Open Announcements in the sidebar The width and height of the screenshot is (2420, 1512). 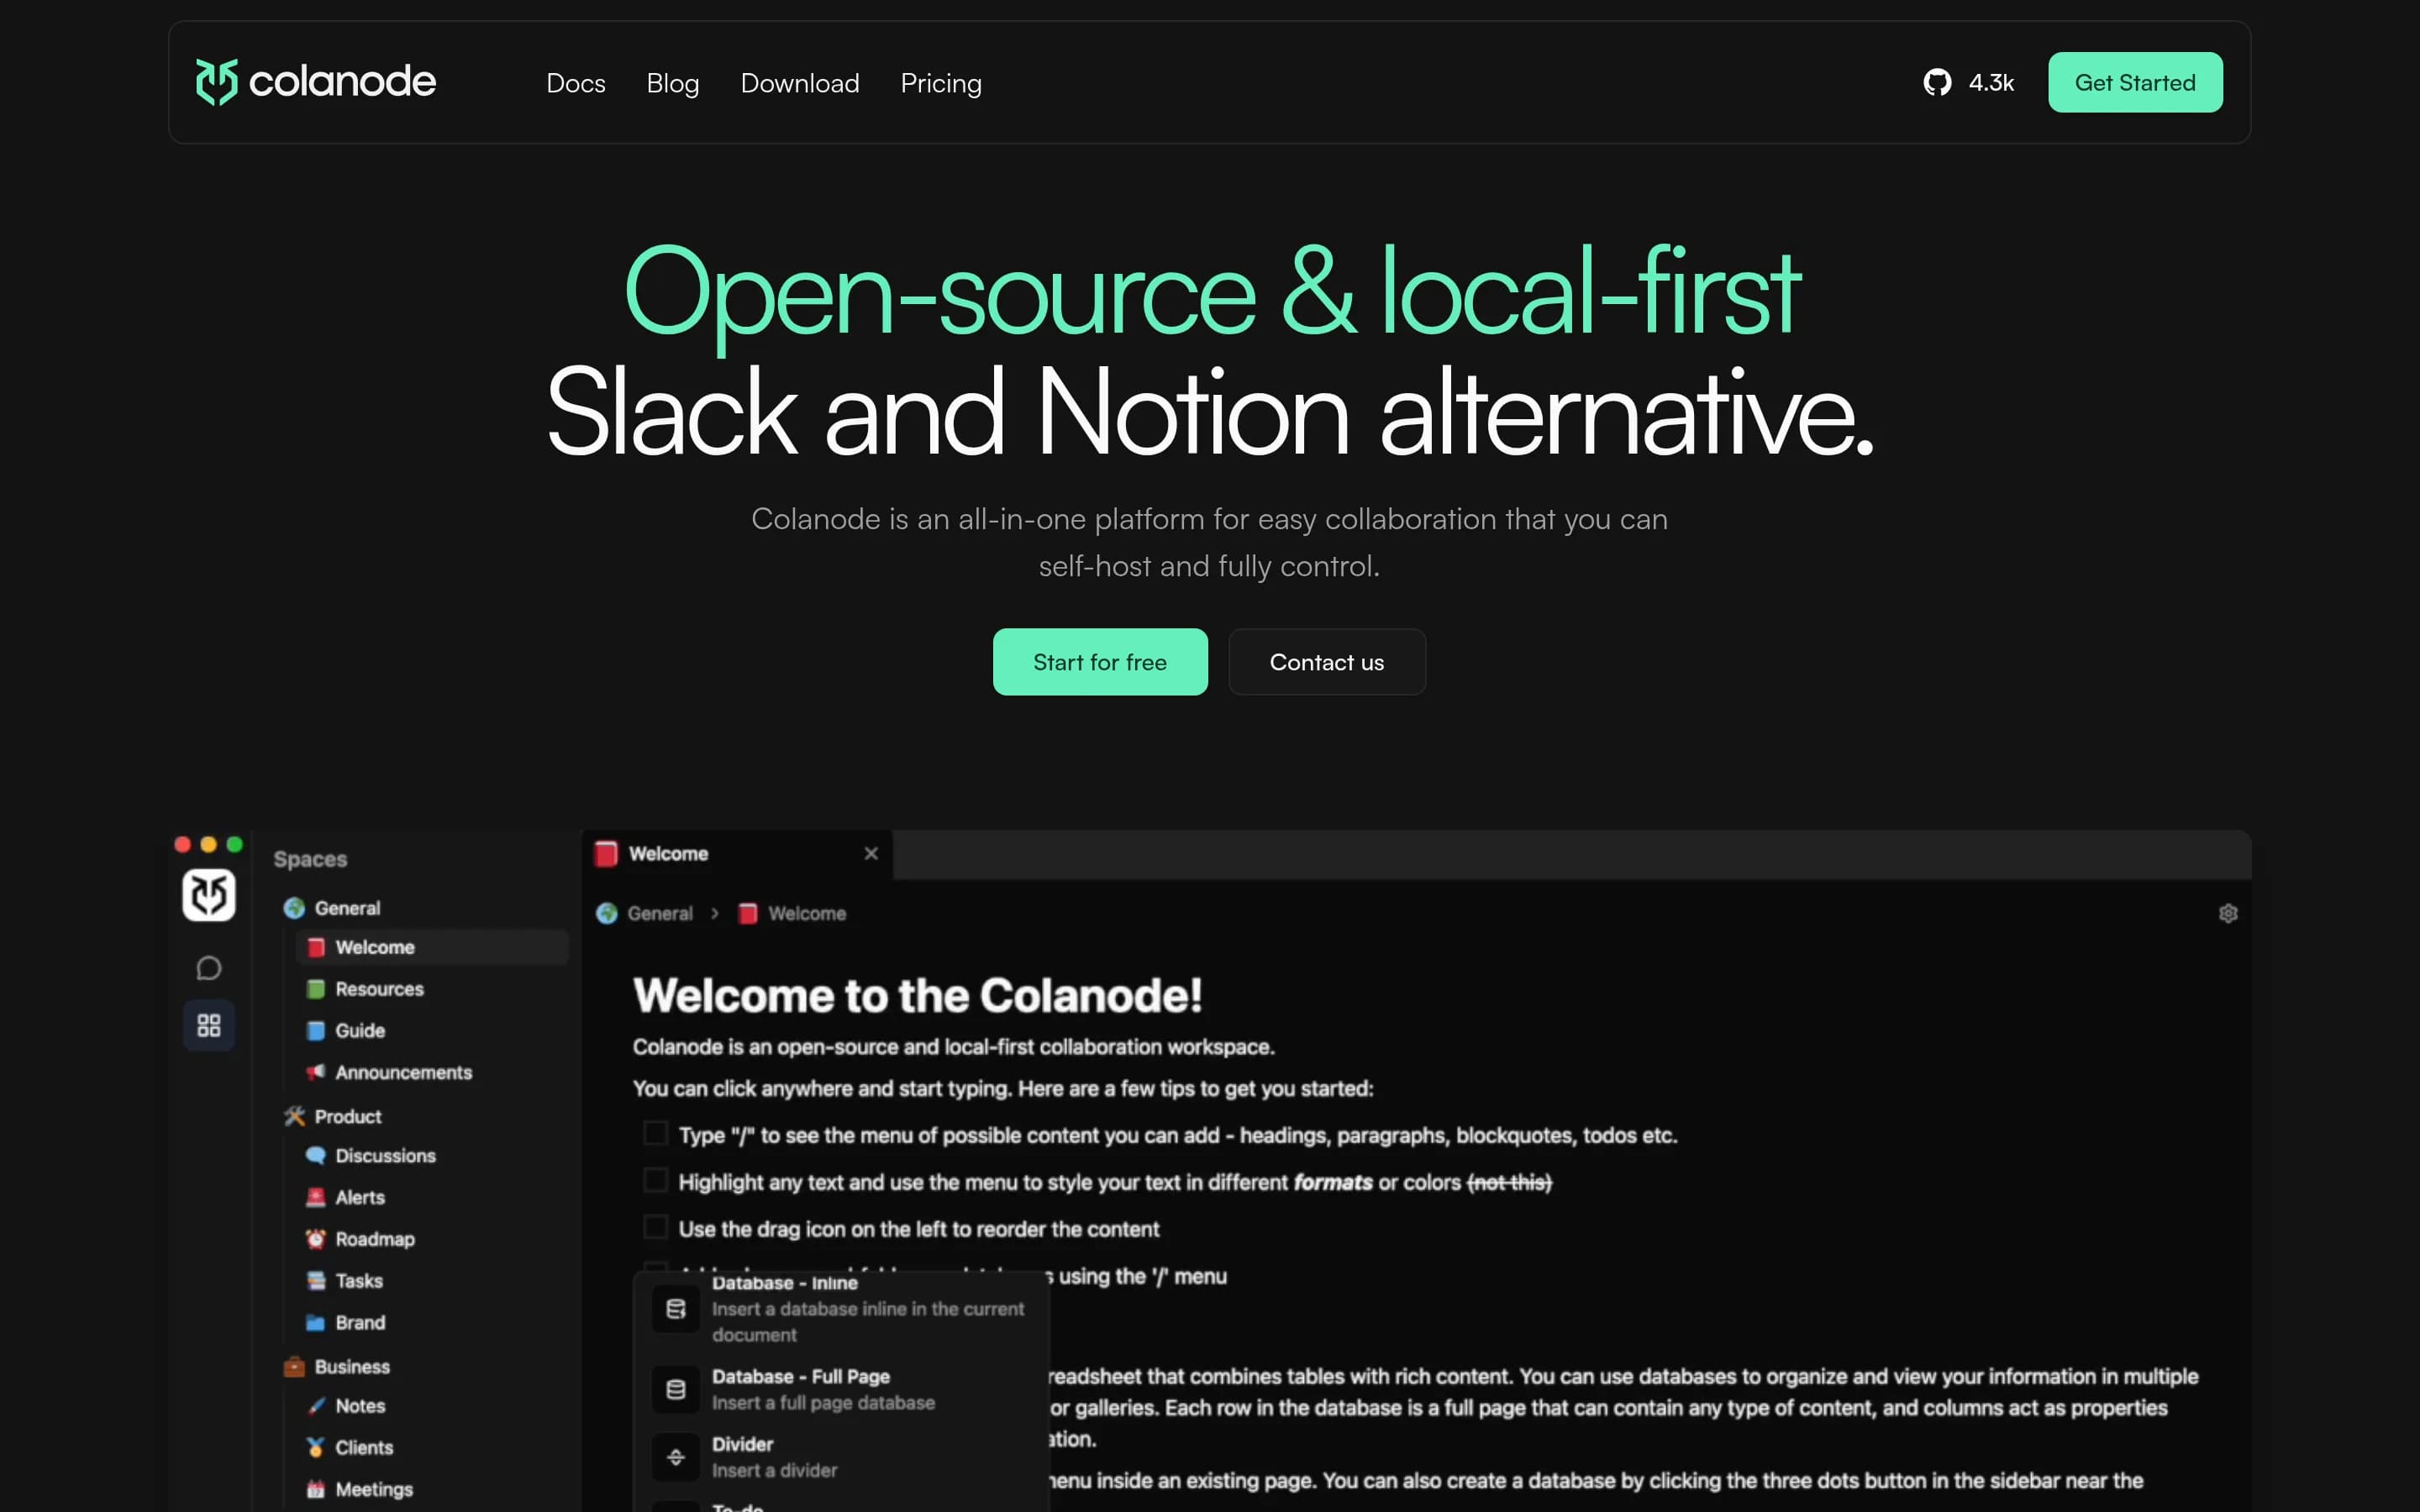pyautogui.click(x=432, y=1072)
